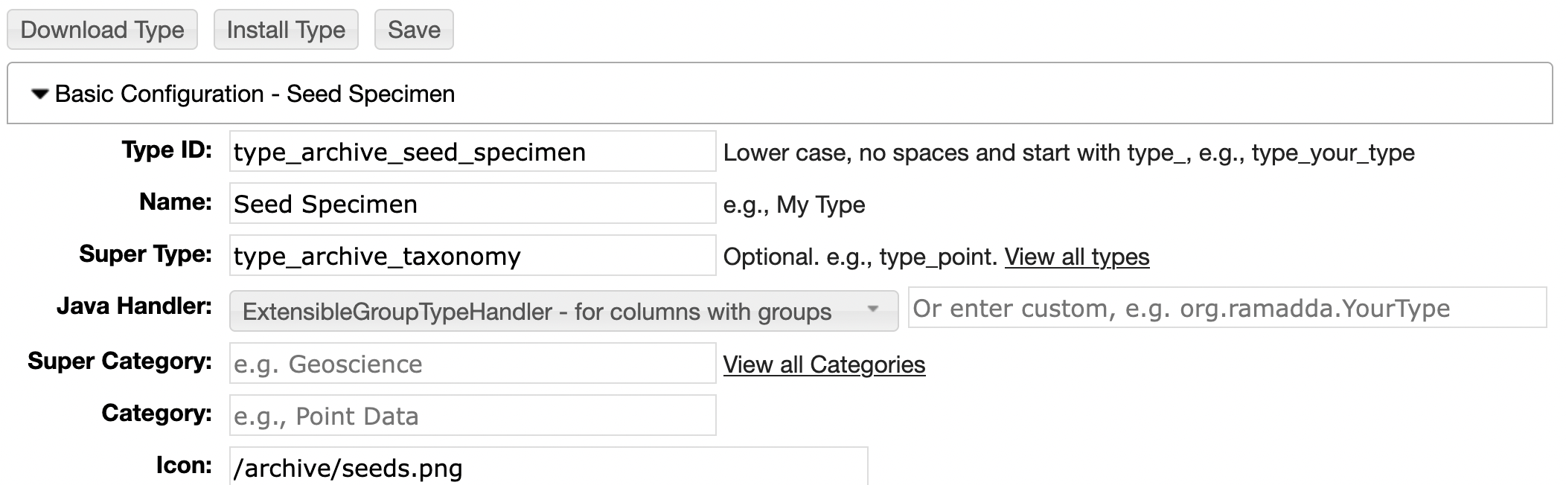Follow the View all Categories link

pyautogui.click(x=824, y=364)
